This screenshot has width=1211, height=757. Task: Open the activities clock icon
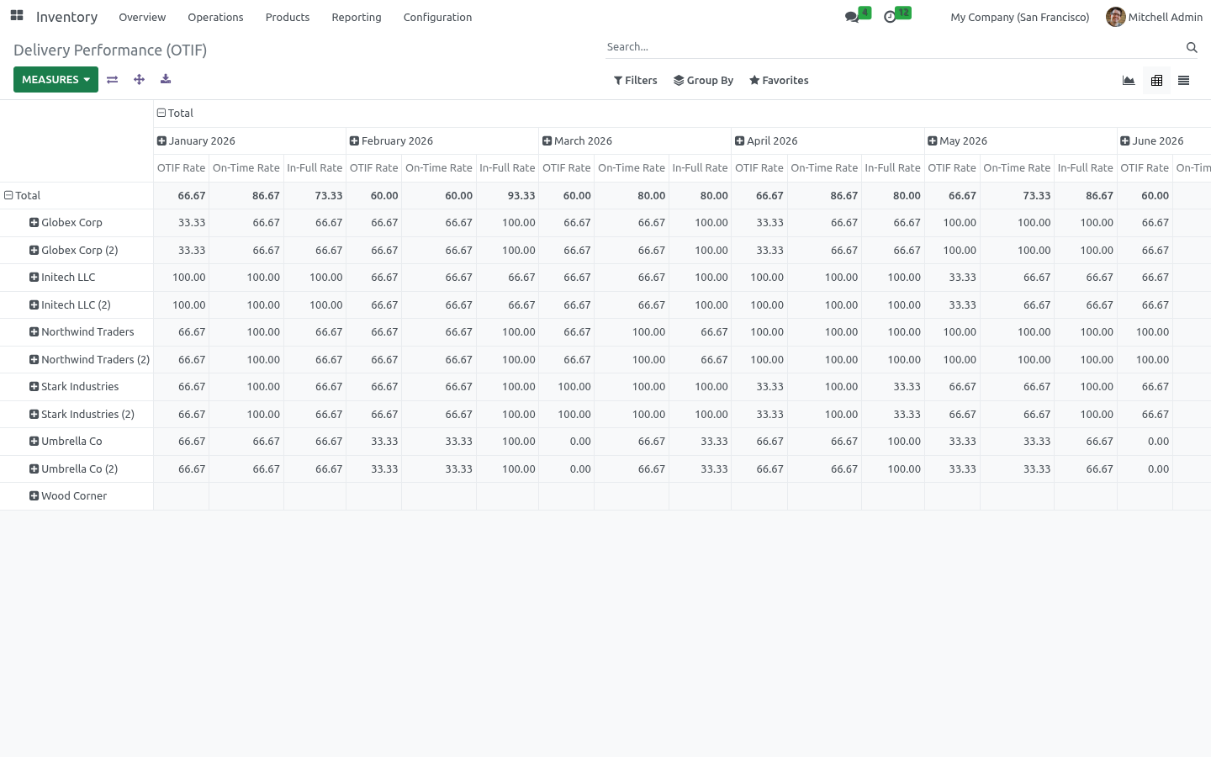point(890,17)
